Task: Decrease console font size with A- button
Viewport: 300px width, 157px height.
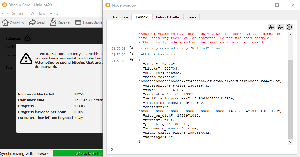Action: (x=272, y=27)
